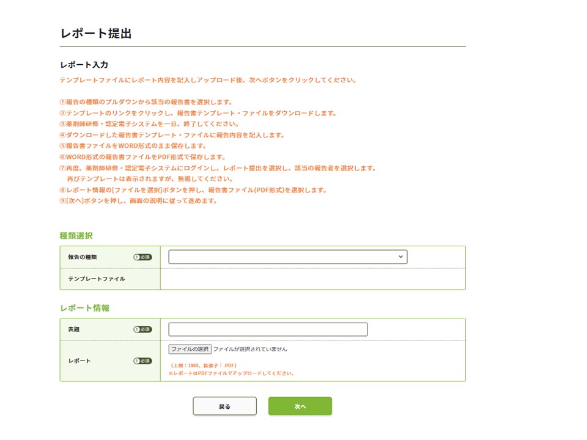The width and height of the screenshot is (587, 440).
Task: Click the 報告の種類 field label
Action: coord(83,257)
